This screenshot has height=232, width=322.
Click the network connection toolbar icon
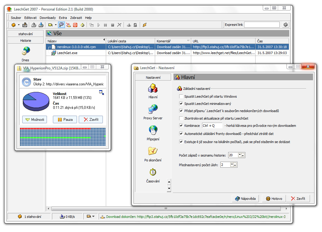click(x=129, y=25)
